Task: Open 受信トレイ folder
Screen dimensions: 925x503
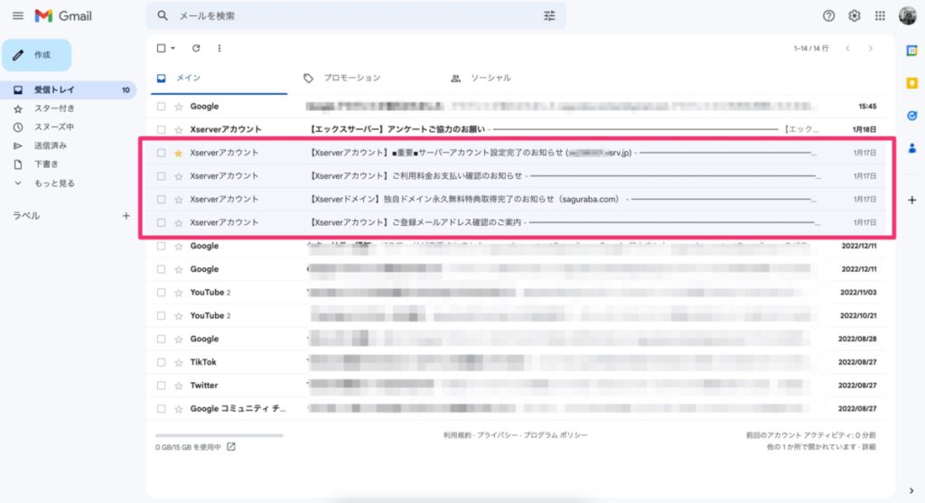Action: tap(69, 89)
